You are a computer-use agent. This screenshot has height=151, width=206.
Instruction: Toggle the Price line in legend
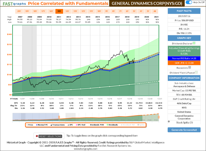[30, 125]
